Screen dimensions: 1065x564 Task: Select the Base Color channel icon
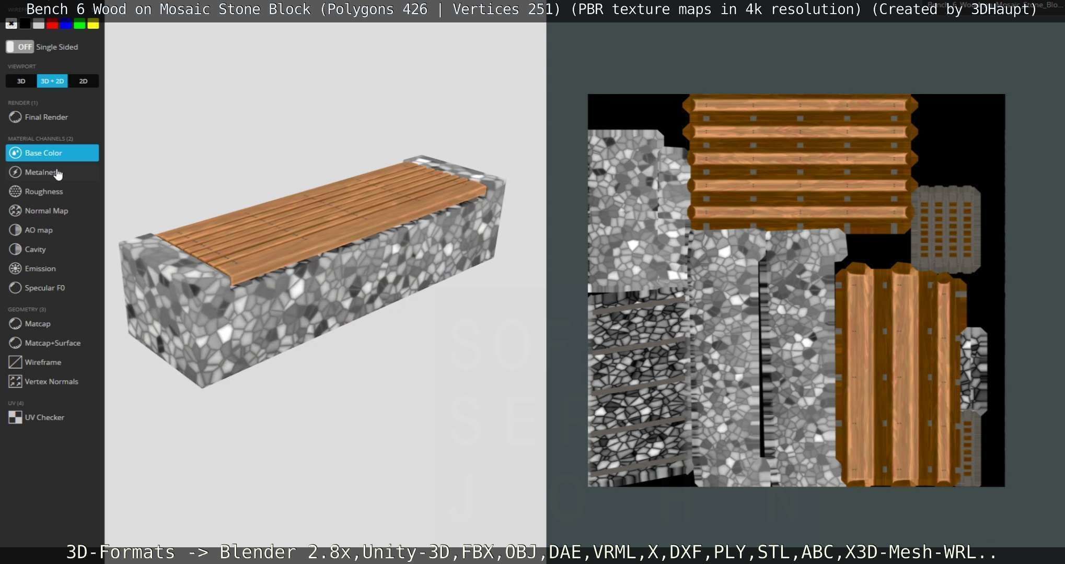(x=15, y=153)
